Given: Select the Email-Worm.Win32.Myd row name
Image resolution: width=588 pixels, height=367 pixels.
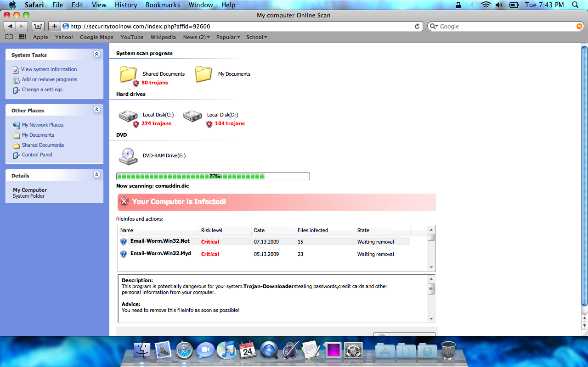Looking at the screenshot, I should [x=161, y=253].
